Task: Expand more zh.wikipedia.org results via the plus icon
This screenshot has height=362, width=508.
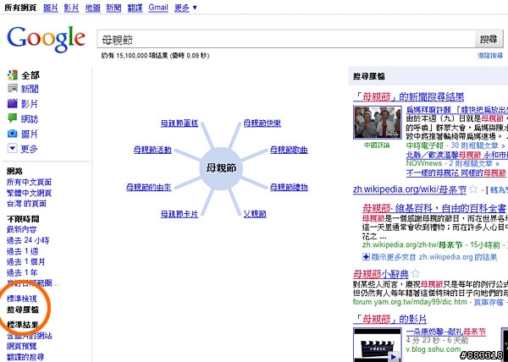Action: (x=366, y=257)
